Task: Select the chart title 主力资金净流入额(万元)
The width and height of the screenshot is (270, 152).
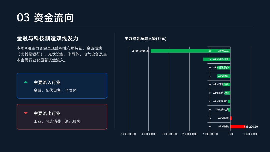Action: point(145,39)
